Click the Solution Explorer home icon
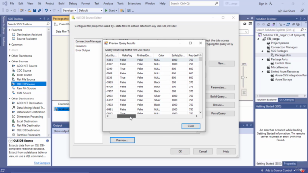Screen dimensions: 308x173 point(269,25)
